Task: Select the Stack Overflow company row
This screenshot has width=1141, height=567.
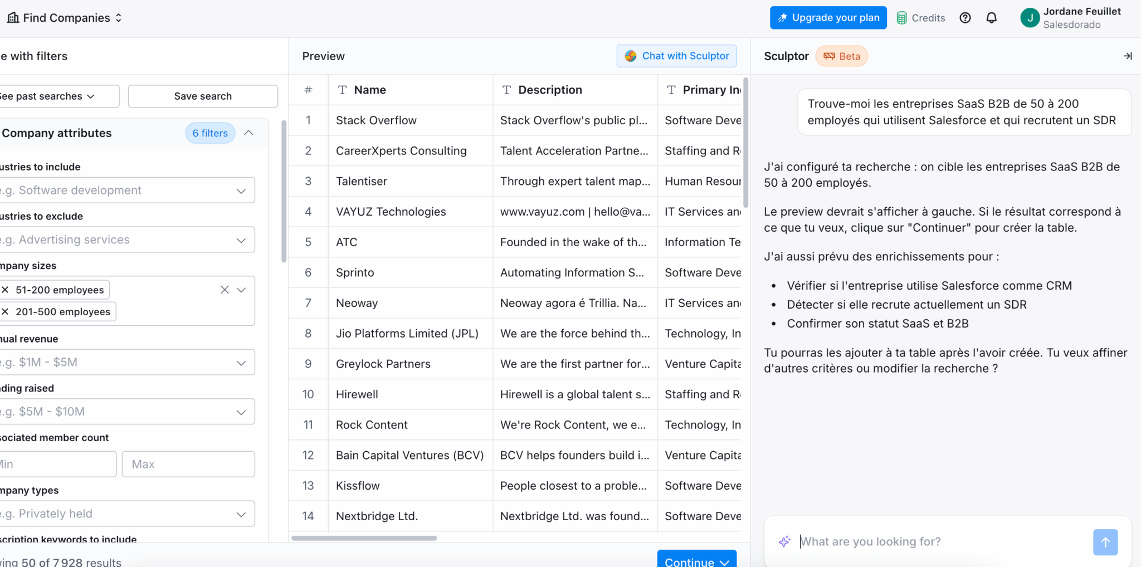Action: [x=515, y=120]
